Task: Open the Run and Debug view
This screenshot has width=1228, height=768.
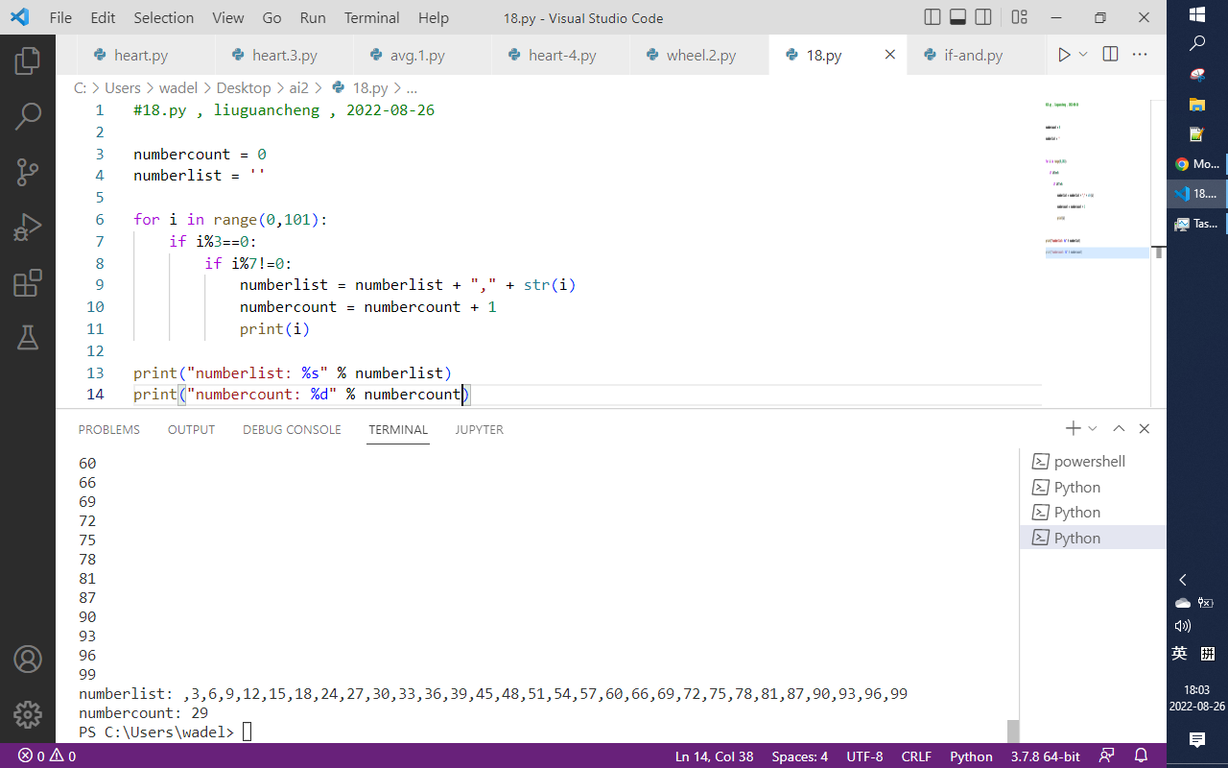Action: (28, 228)
